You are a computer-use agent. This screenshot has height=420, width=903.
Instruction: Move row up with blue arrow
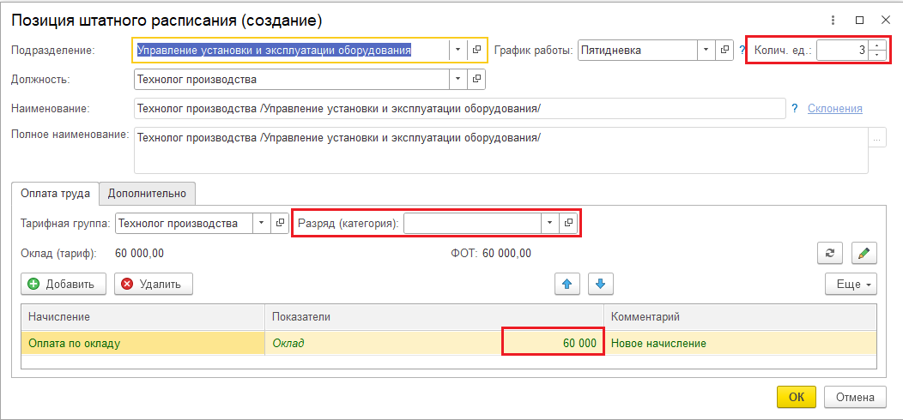[567, 284]
